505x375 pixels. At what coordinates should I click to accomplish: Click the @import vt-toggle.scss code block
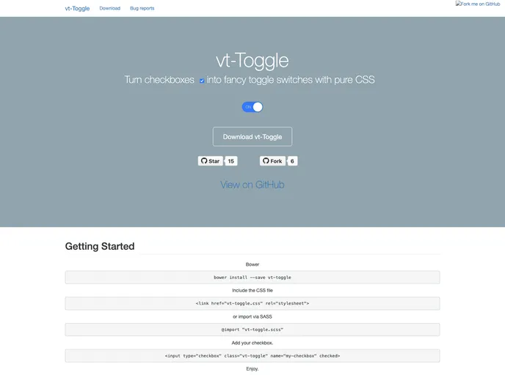(x=252, y=330)
